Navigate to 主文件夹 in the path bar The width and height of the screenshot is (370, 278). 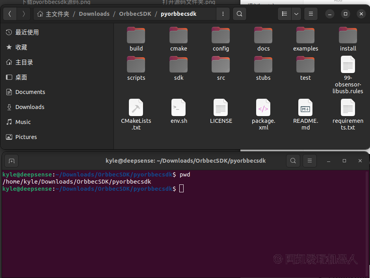point(53,14)
